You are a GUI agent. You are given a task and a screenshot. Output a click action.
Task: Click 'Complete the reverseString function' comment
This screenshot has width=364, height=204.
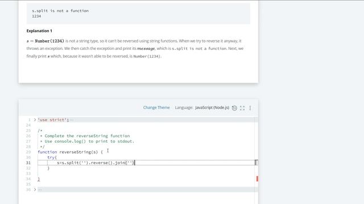click(x=87, y=136)
